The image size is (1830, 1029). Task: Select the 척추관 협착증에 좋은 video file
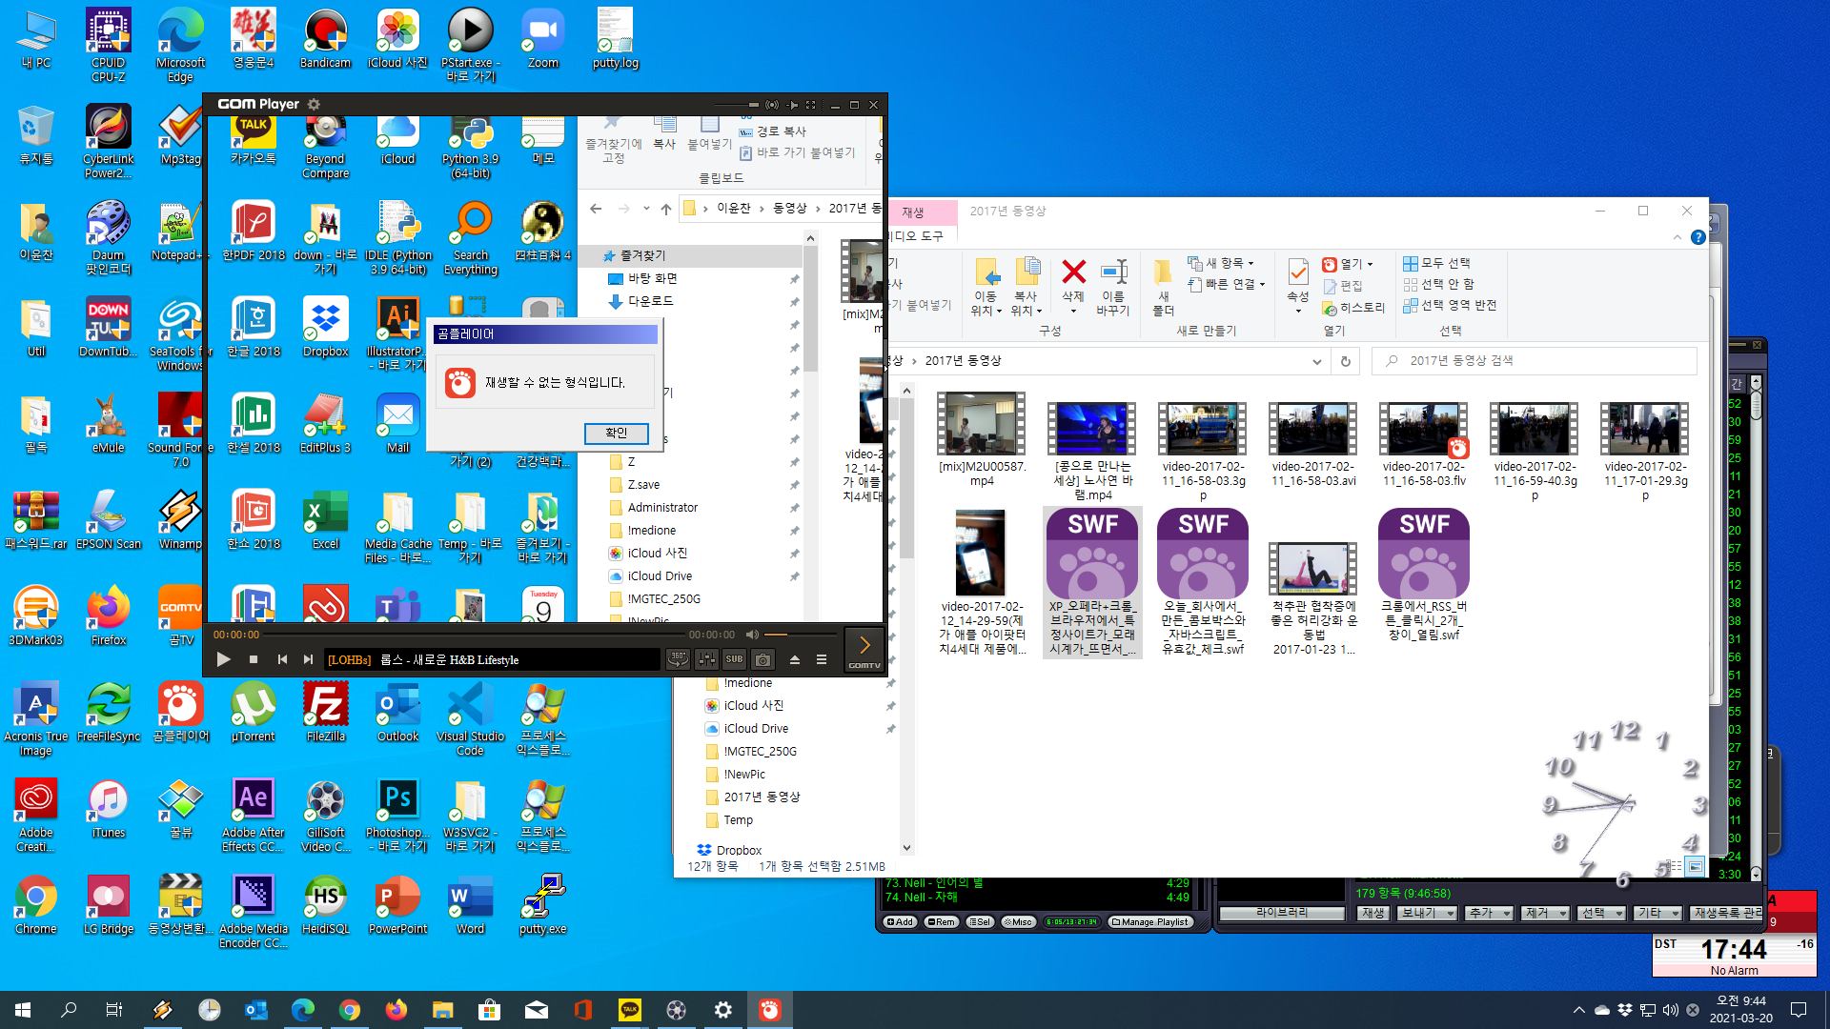[1312, 598]
